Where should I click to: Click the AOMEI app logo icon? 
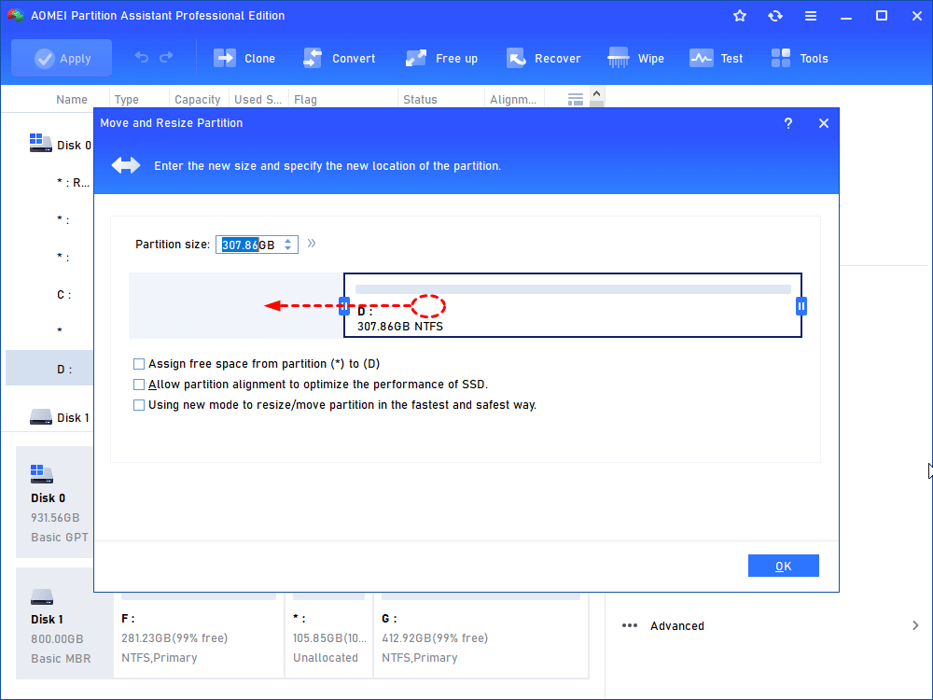[16, 16]
